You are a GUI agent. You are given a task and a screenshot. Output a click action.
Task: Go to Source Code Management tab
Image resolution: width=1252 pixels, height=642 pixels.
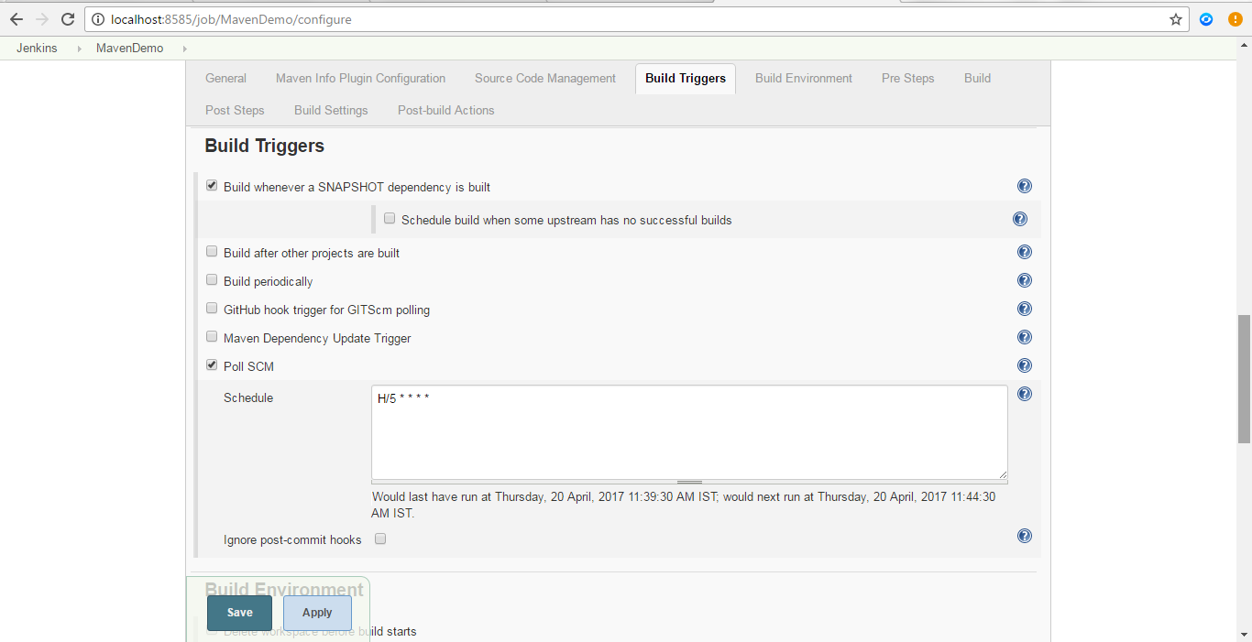pyautogui.click(x=545, y=79)
